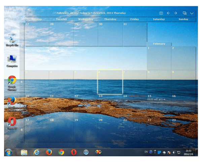Click the blue grid tray icon
Viewport: 203px width, 162px height.
tap(159, 153)
